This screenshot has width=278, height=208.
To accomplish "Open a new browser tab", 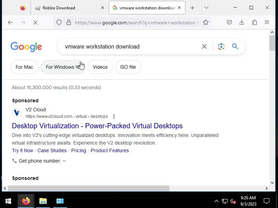I will pyautogui.click(x=193, y=8).
